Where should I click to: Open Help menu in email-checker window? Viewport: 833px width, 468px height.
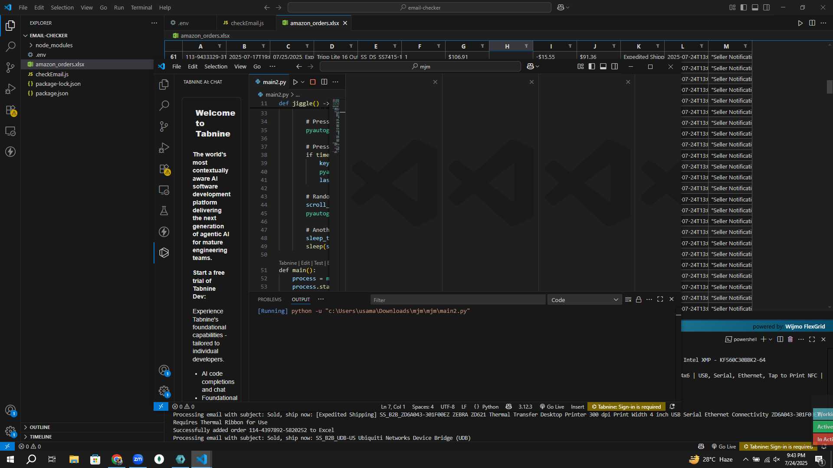point(165,7)
